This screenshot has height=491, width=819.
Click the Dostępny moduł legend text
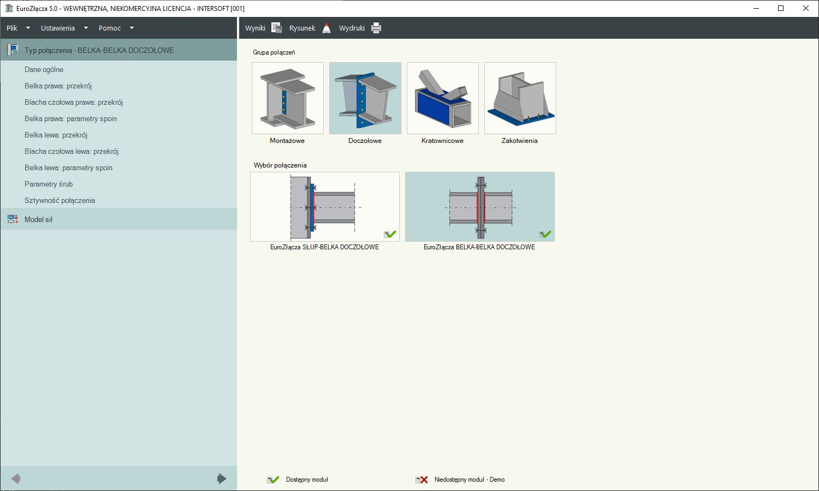(307, 480)
